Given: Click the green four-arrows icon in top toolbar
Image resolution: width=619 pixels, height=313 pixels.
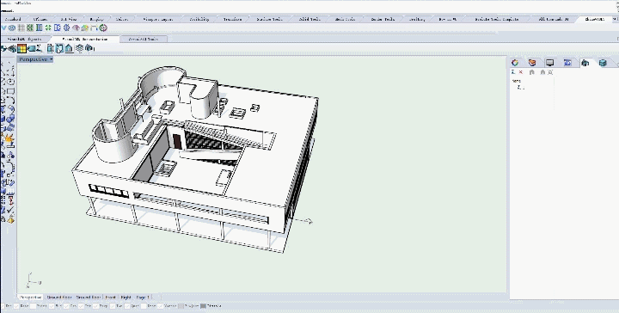Looking at the screenshot, I should point(48,28).
